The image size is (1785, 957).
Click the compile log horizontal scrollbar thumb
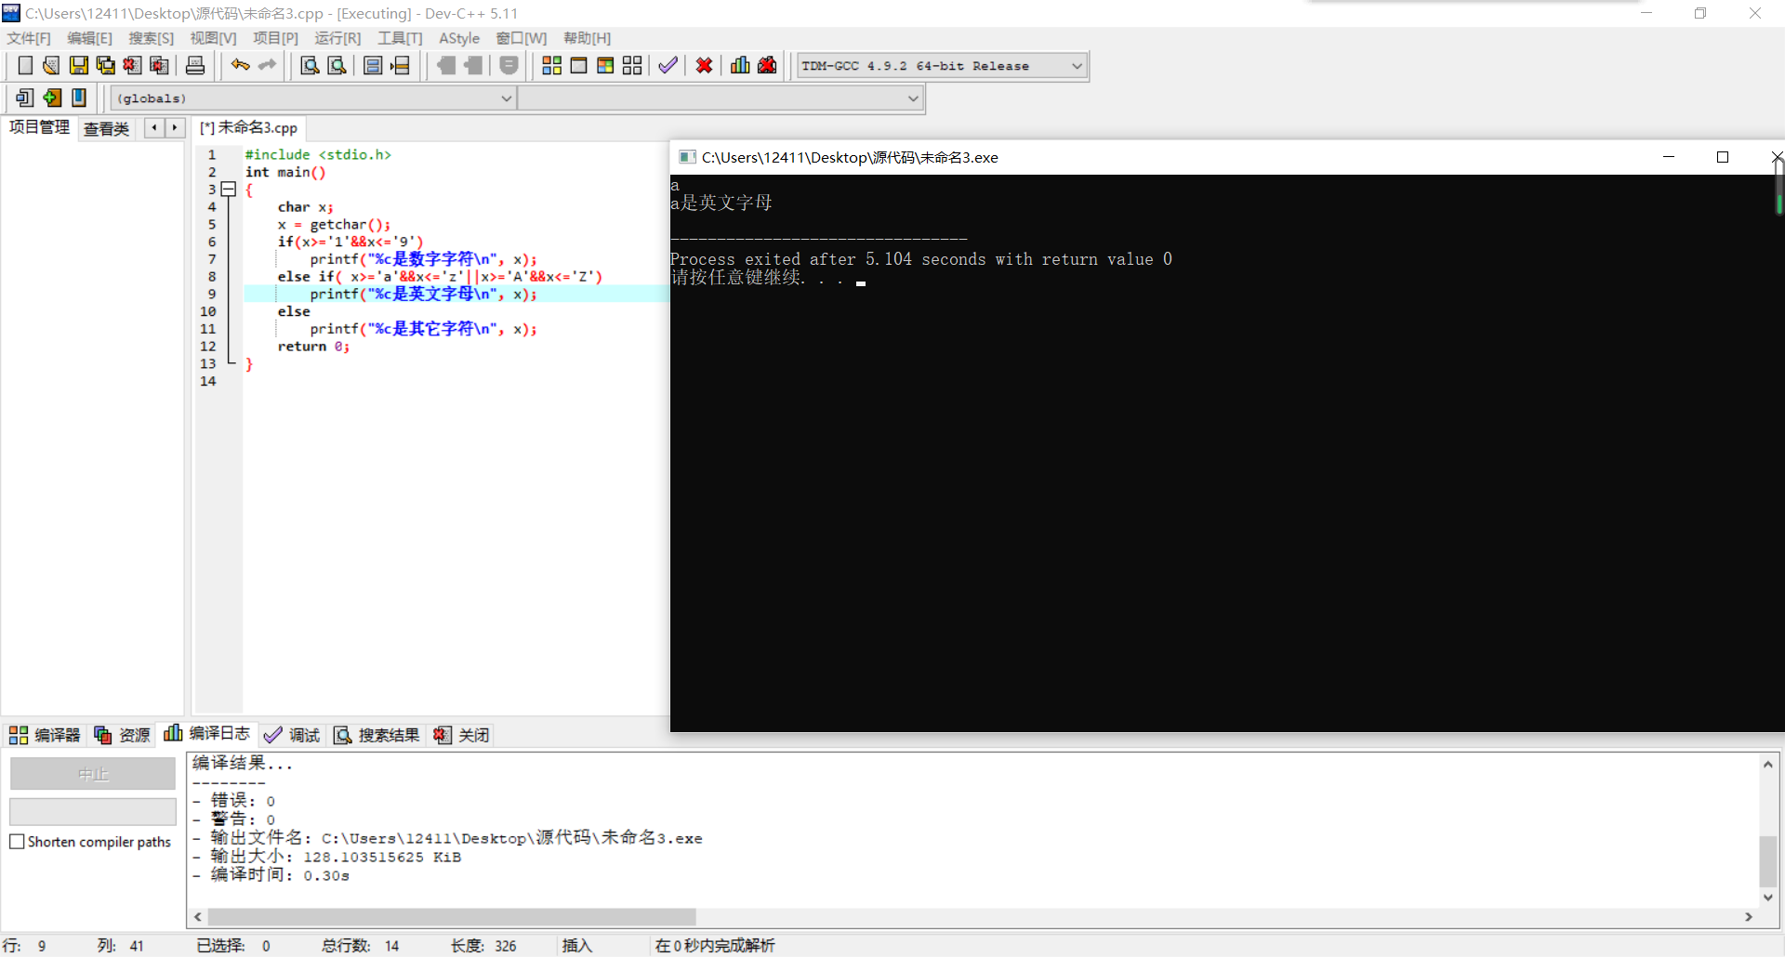pos(452,917)
